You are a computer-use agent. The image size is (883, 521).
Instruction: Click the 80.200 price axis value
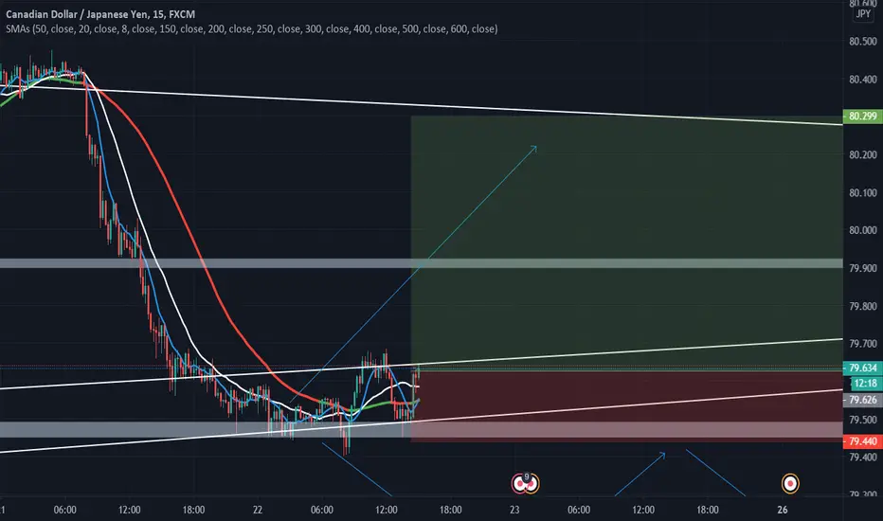863,154
